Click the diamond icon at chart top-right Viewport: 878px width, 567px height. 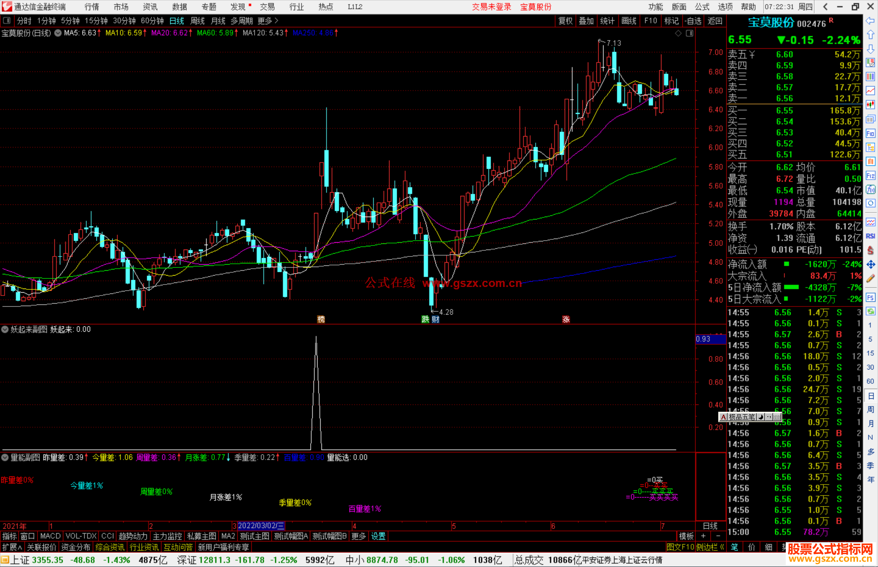[x=678, y=33]
